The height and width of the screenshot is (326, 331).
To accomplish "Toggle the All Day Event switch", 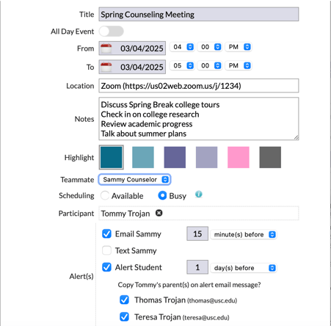I will point(112,32).
